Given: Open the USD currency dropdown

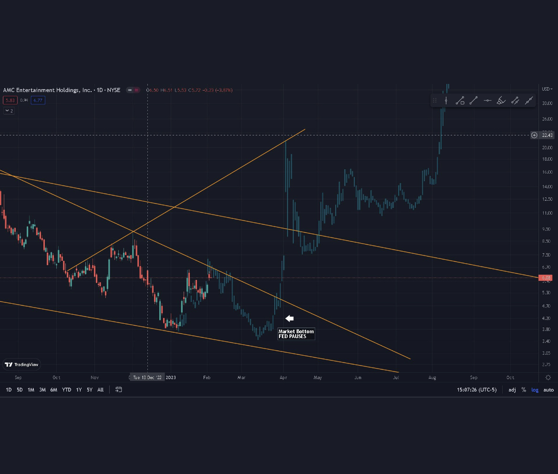Looking at the screenshot, I should pyautogui.click(x=547, y=89).
